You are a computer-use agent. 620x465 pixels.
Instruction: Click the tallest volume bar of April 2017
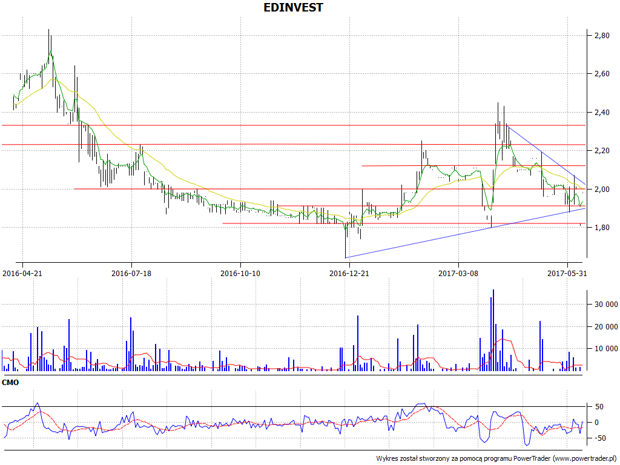(493, 330)
